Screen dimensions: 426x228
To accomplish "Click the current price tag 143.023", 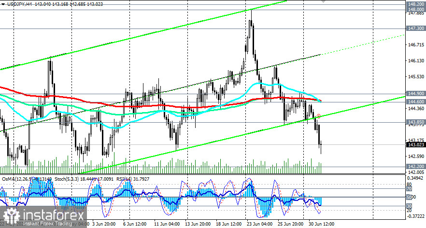I will click(416, 145).
